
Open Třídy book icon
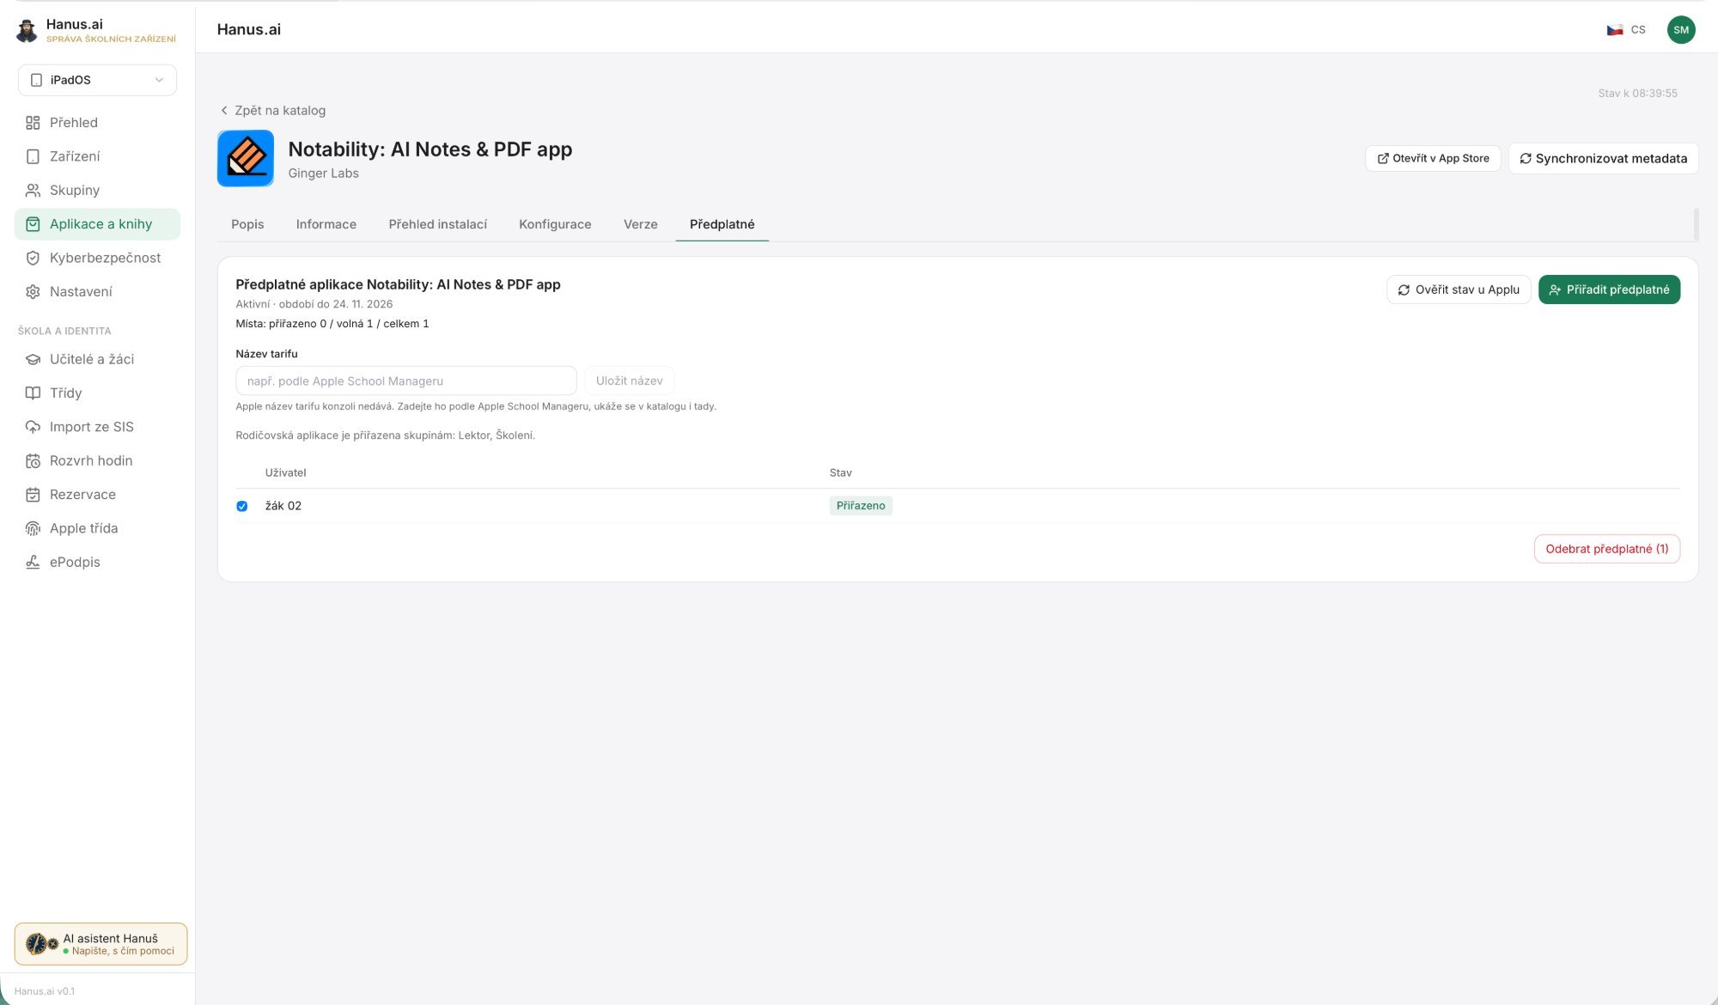point(33,393)
